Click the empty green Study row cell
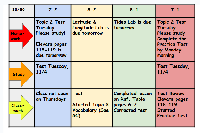200x133 pixels. (x=134, y=75)
